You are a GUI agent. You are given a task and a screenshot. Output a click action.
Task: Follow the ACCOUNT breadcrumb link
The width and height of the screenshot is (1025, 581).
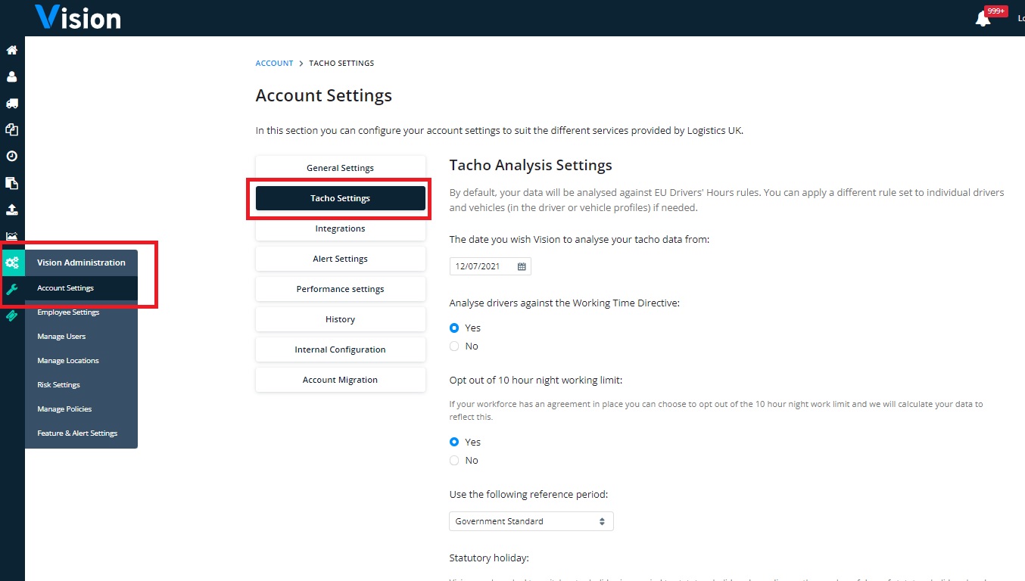click(x=274, y=63)
